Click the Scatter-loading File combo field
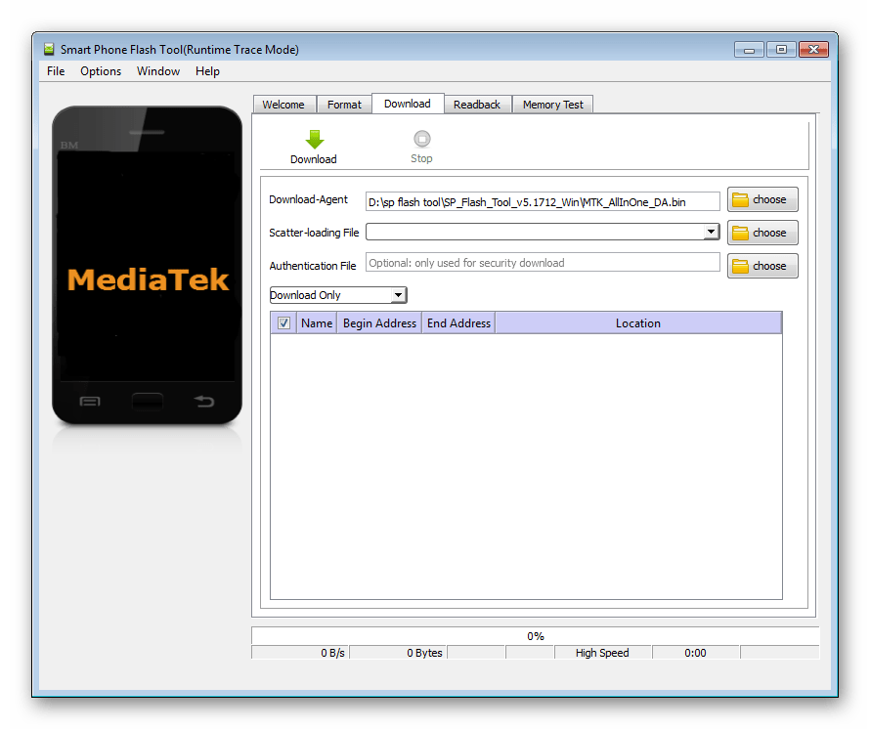The image size is (870, 729). coord(543,232)
